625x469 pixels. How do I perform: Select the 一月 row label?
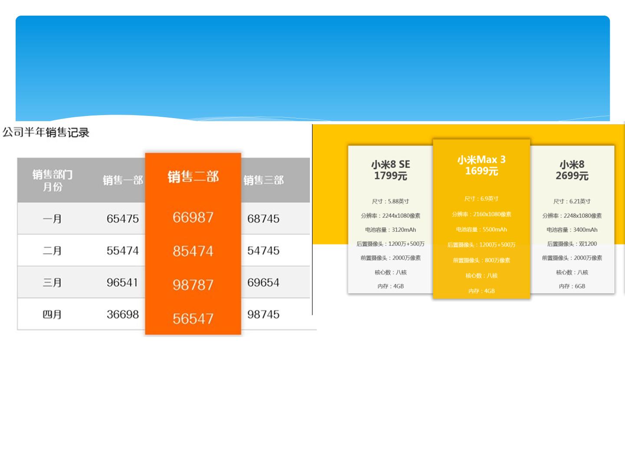tap(52, 219)
